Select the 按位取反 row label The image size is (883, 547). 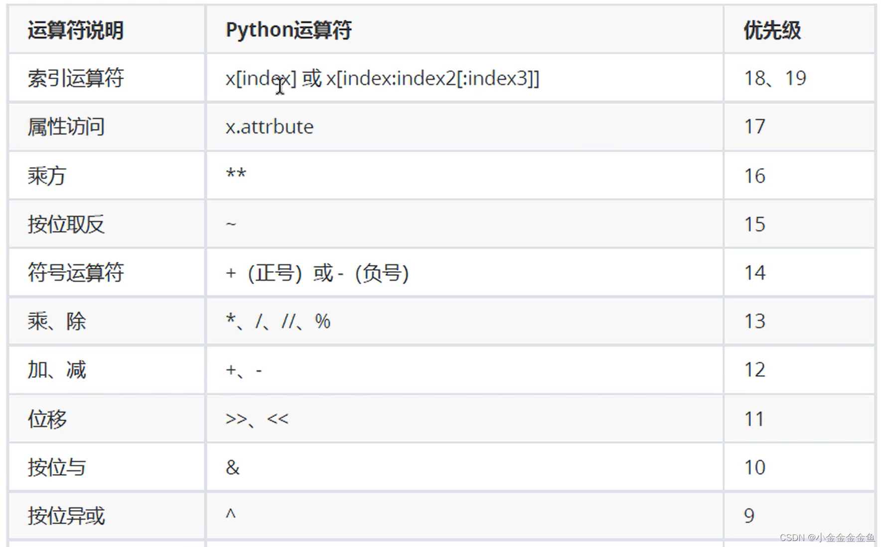(66, 224)
